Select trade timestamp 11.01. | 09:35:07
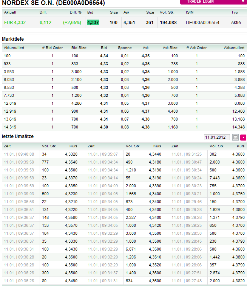The height and width of the screenshot is (286, 247). [x=103, y=154]
